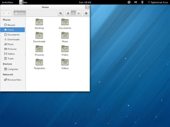Go forward with the right arrow
Screen dimensions: 170x127
click(9, 13)
